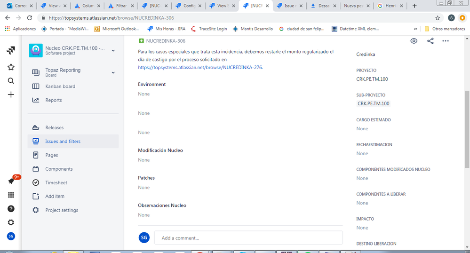This screenshot has height=253, width=470.
Task: Show hidden bookmarks with double chevron
Action: pos(415,29)
